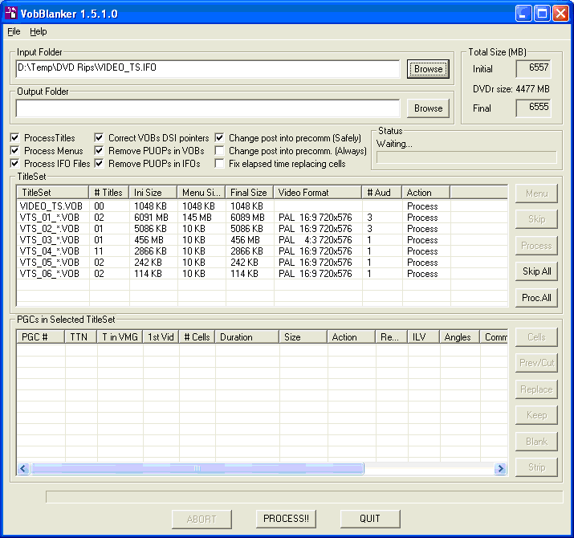Click the Initial total size value field
The image size is (574, 538).
point(533,68)
